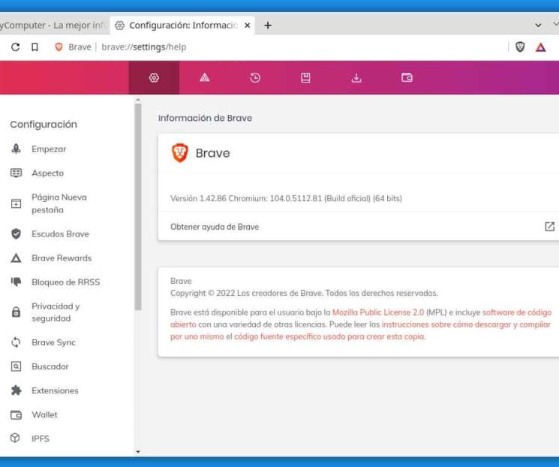
Task: Click the sidebar Wallet icon
Action: pyautogui.click(x=16, y=415)
